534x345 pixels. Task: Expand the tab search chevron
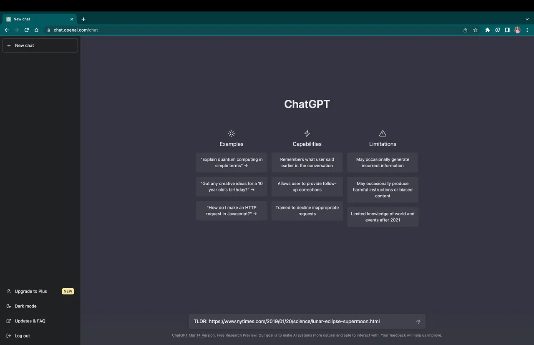527,19
